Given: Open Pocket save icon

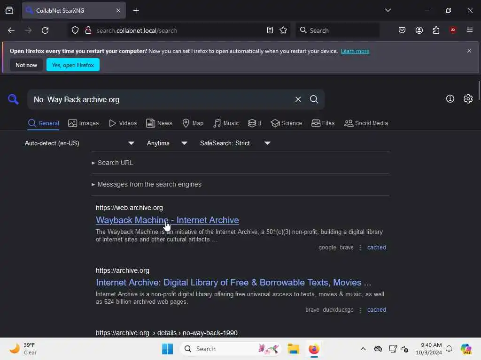Looking at the screenshot, I should coord(402,30).
